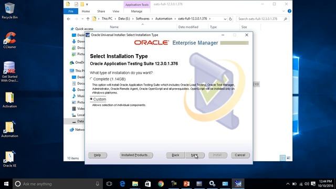The image size is (336, 189).
Task: Go up one folder level
Action: 88,19
